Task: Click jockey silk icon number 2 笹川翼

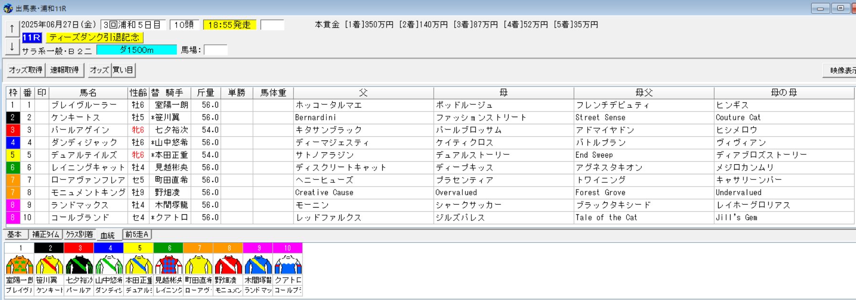Action: coord(49,264)
